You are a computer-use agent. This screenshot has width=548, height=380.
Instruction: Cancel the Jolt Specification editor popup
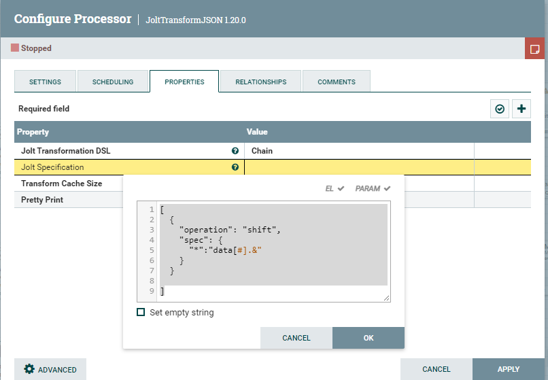click(x=296, y=338)
